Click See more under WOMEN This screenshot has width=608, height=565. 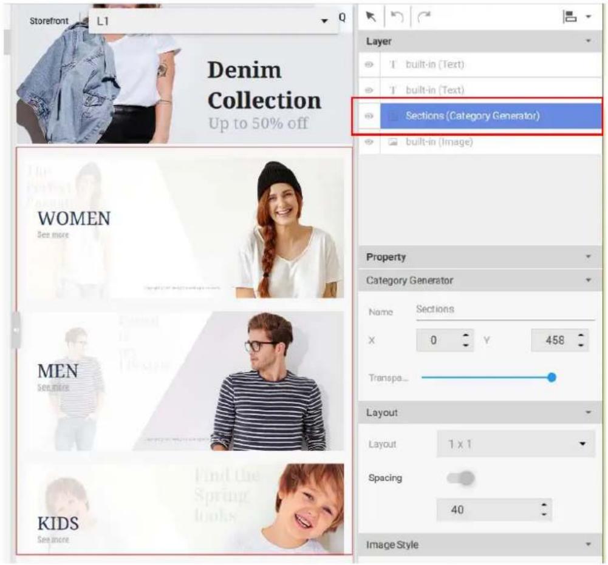53,235
